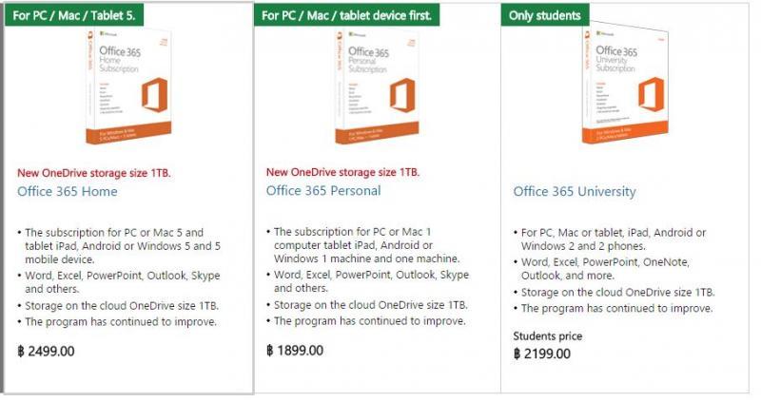Select the 'Only students' green label
The image size is (761, 402).
pyautogui.click(x=544, y=15)
